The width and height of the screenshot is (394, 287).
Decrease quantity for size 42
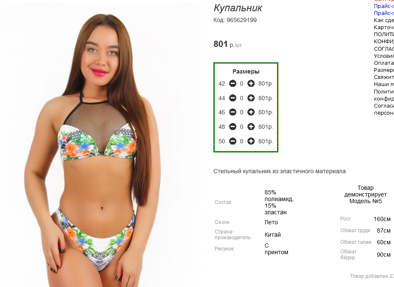(233, 83)
